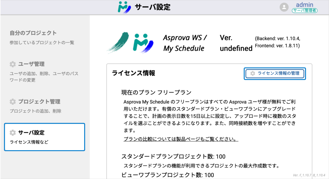
Task: Click the サーバ設定 page title in header
Action: [153, 7]
